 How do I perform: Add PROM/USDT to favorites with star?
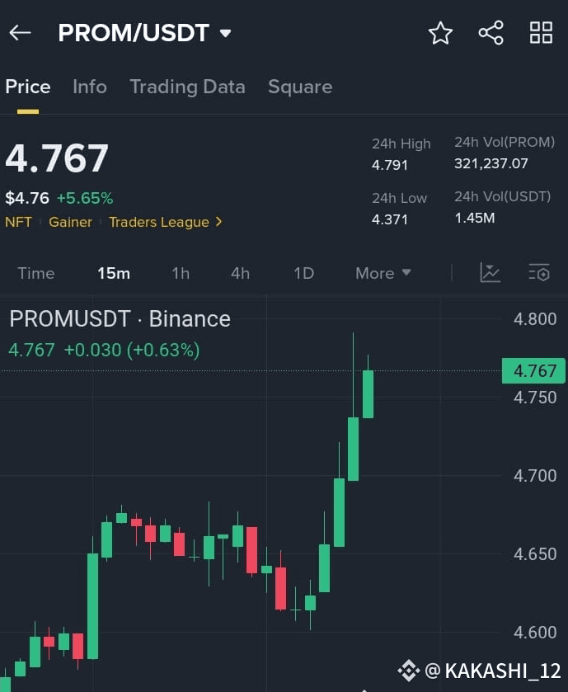click(x=440, y=33)
